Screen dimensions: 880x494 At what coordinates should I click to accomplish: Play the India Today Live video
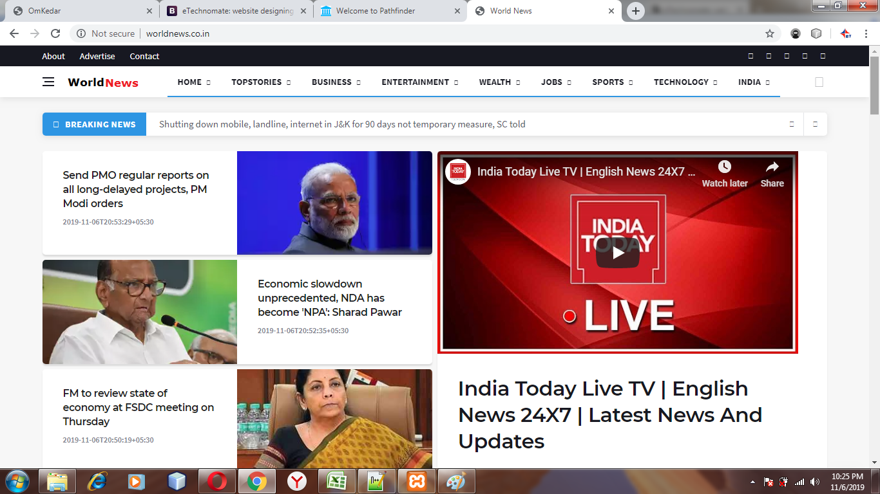(x=618, y=253)
